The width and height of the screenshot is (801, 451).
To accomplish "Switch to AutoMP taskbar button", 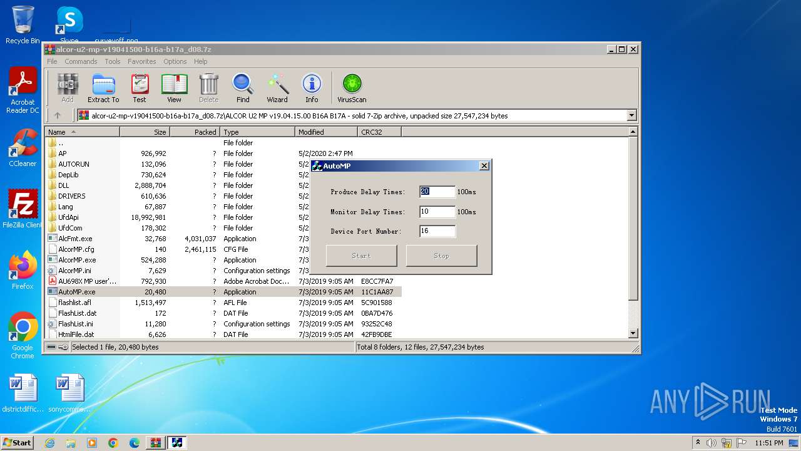I will pyautogui.click(x=176, y=443).
